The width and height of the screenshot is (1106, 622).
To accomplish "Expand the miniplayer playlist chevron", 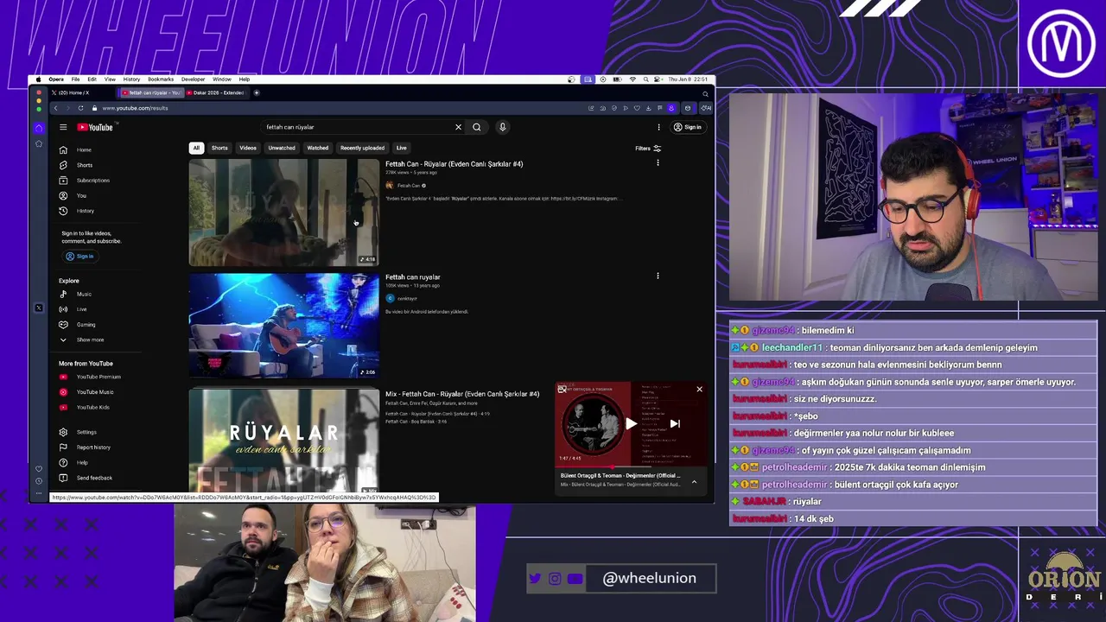I will point(694,482).
